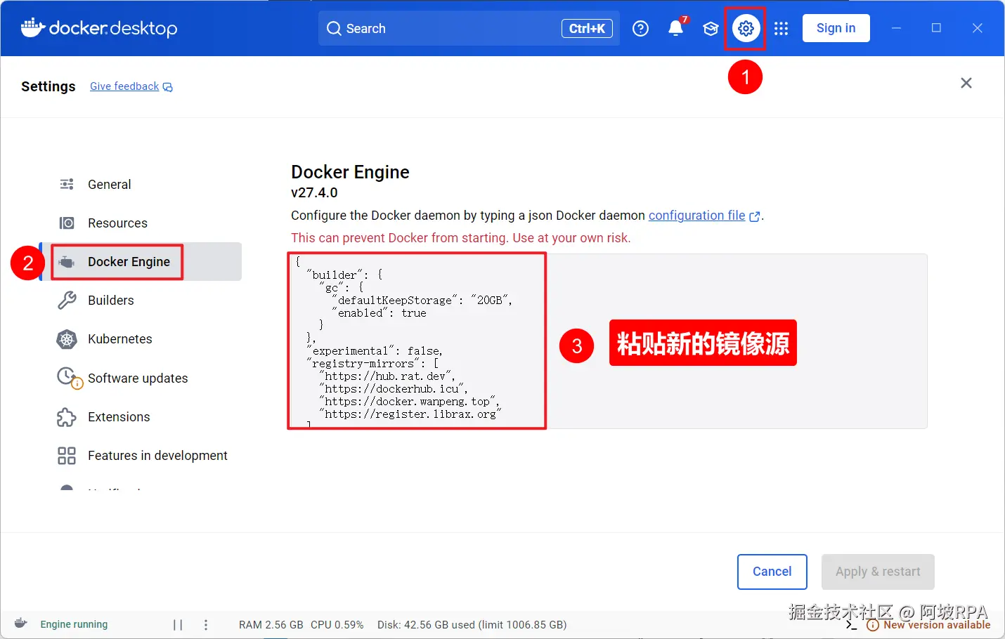This screenshot has width=1005, height=639.
Task: Open the help question mark icon
Action: (x=640, y=28)
